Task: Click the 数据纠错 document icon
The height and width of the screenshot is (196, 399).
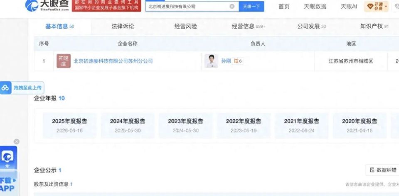Action: [372, 170]
